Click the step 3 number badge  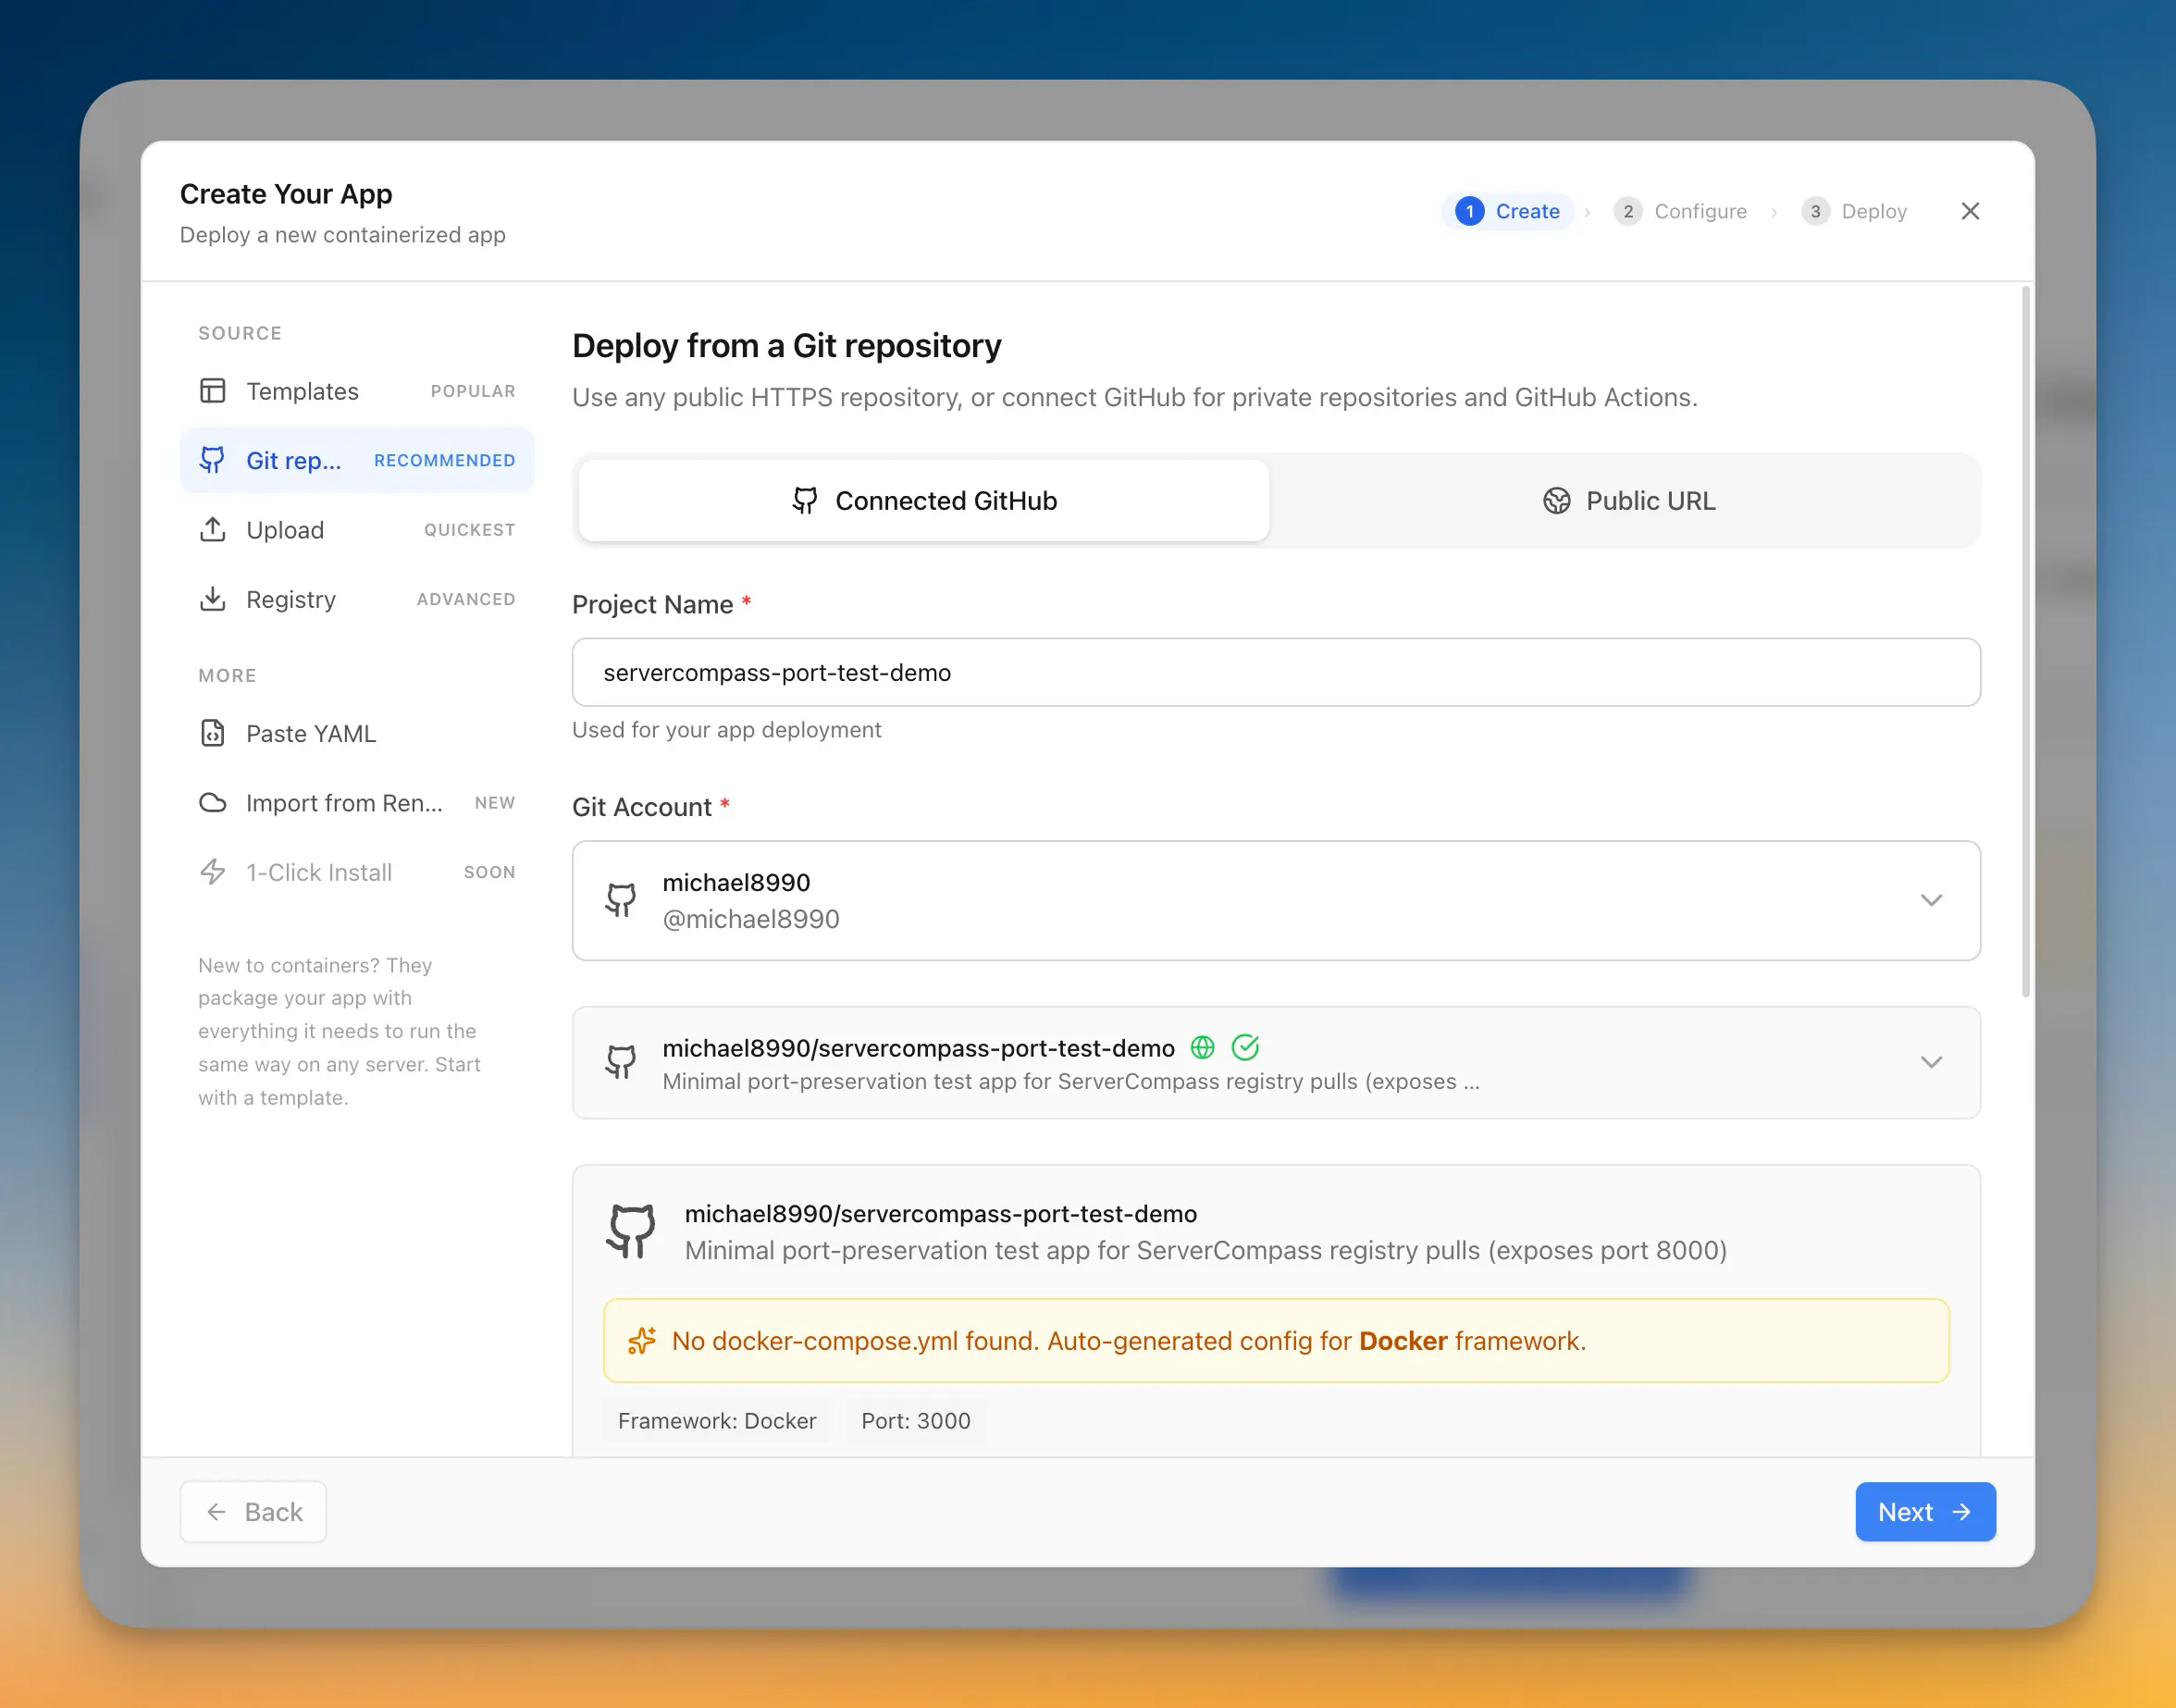[x=1815, y=211]
